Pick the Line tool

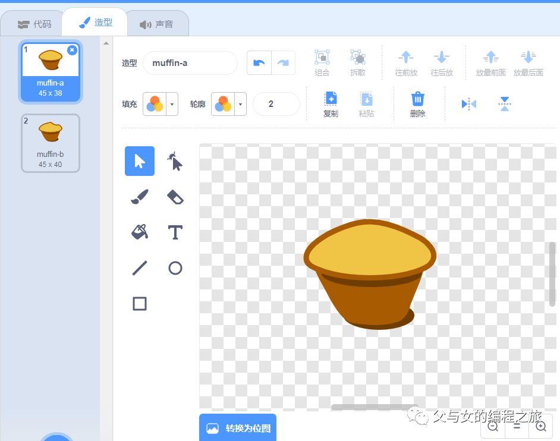point(140,268)
